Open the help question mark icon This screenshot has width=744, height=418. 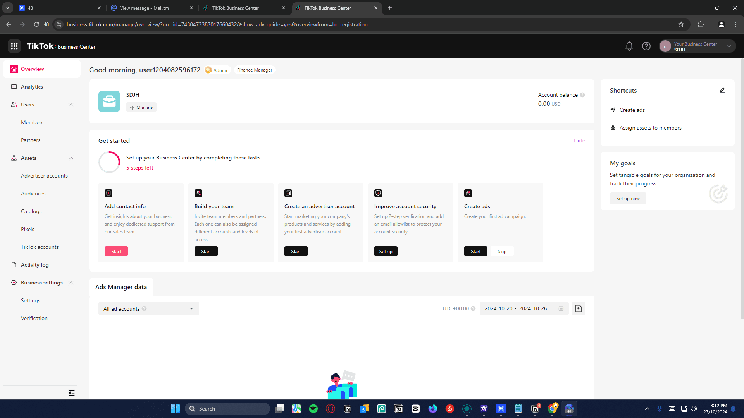646,46
